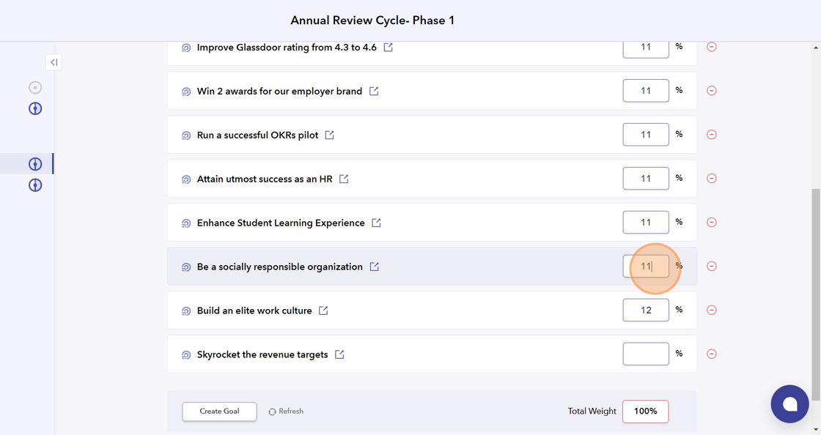This screenshot has width=821, height=435.
Task: Select the highlighted compass step in sidebar
Action: click(x=35, y=164)
